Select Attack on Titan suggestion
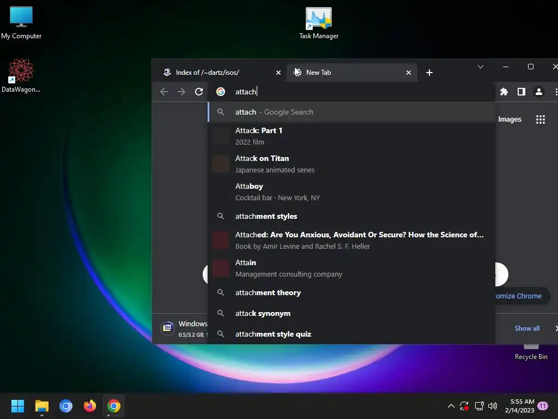Viewport: 558px width, 419px height. (351, 164)
